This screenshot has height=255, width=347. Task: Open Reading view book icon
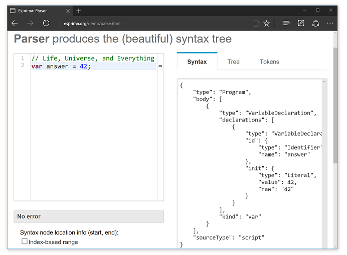[256, 23]
